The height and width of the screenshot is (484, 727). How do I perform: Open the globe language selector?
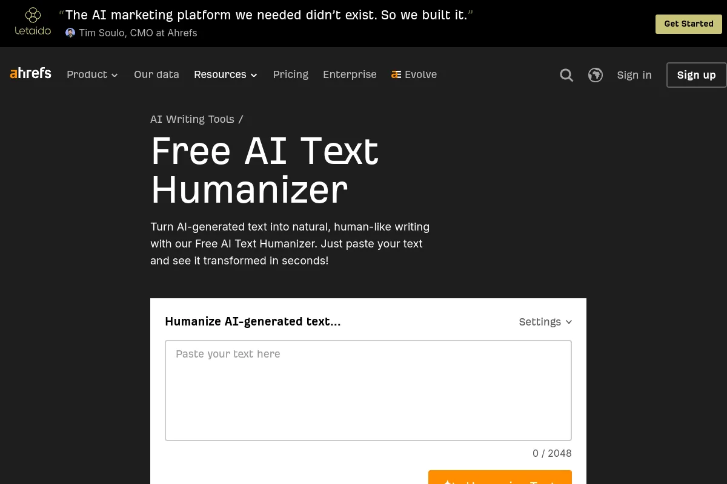[x=596, y=75]
